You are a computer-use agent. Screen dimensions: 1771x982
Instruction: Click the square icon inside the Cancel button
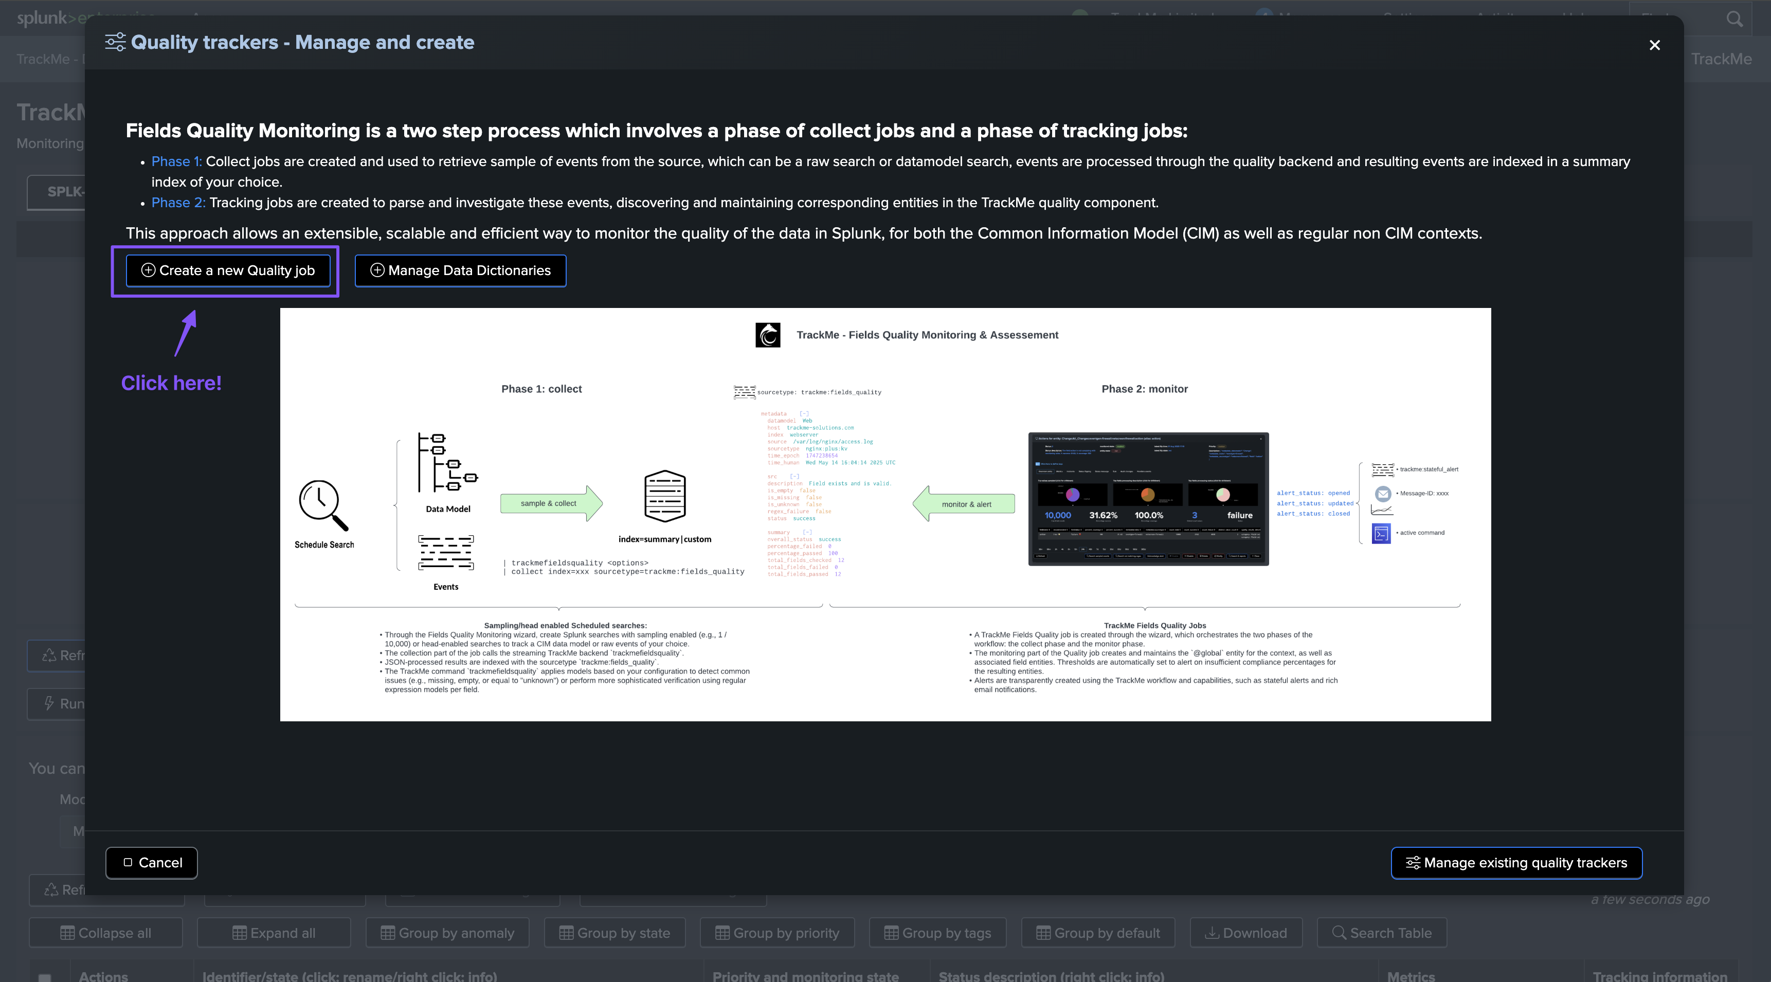point(127,862)
